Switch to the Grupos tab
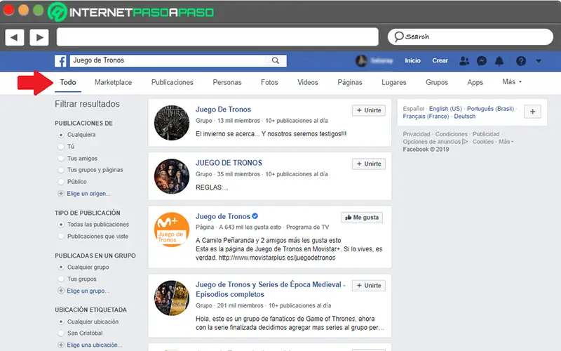Image resolution: width=561 pixels, height=351 pixels. 437,82
